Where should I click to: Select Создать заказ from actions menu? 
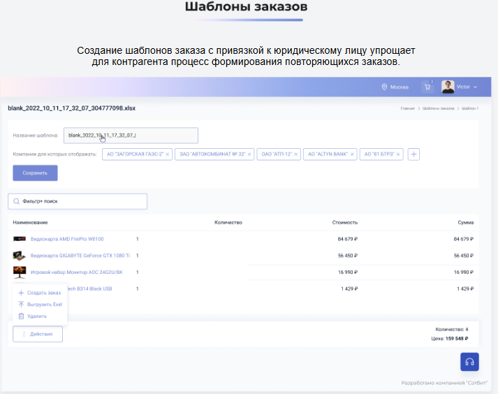43,293
